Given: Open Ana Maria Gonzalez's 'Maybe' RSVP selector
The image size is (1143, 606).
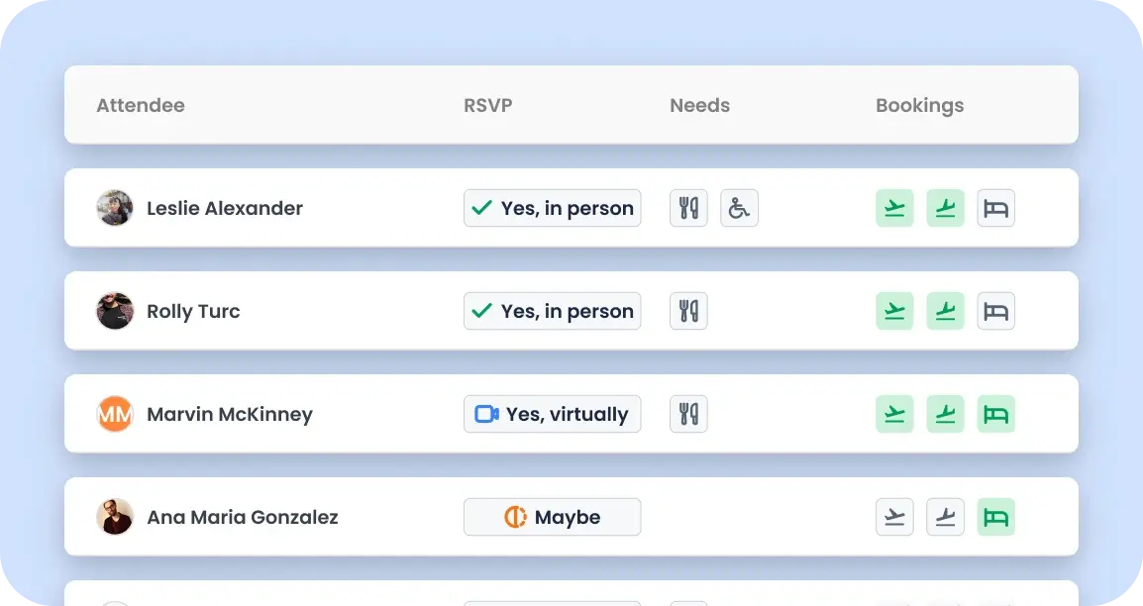Looking at the screenshot, I should click(552, 517).
